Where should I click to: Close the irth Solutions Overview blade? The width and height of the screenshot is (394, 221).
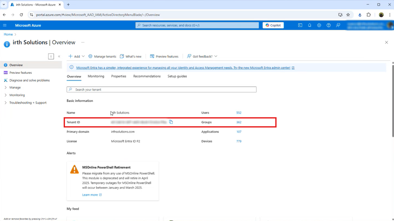[387, 42]
